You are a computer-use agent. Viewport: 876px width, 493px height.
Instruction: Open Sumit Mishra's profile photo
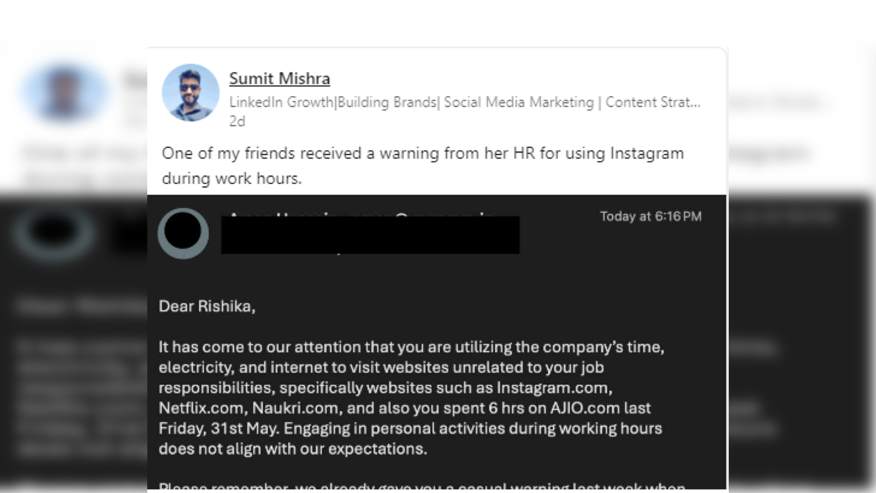[x=191, y=93]
